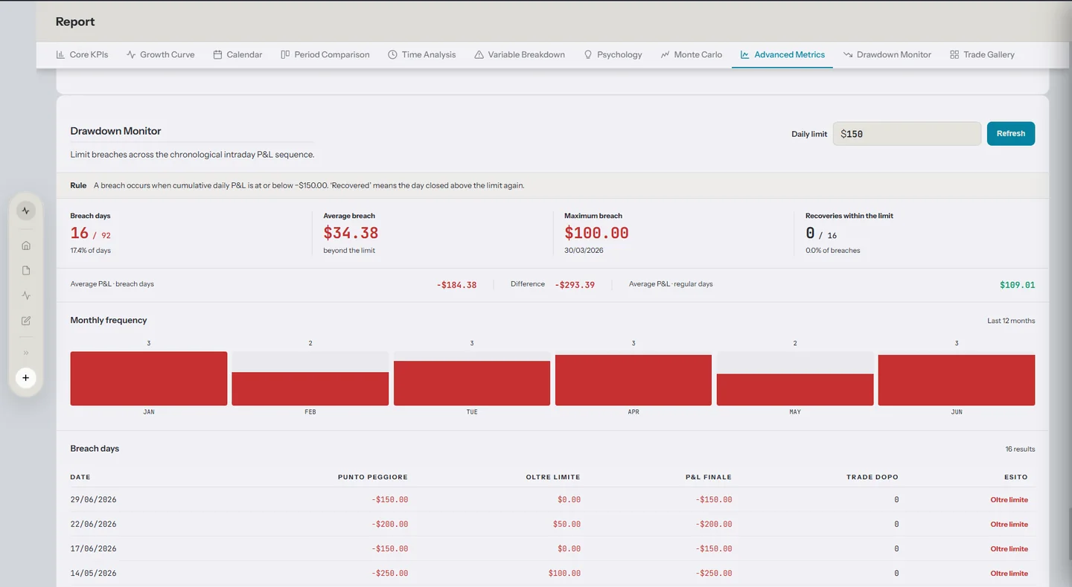Click the round plus button in the sidebar
The image size is (1072, 587).
point(26,378)
